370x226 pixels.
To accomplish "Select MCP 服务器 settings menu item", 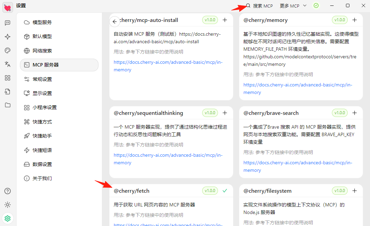I will pos(59,65).
